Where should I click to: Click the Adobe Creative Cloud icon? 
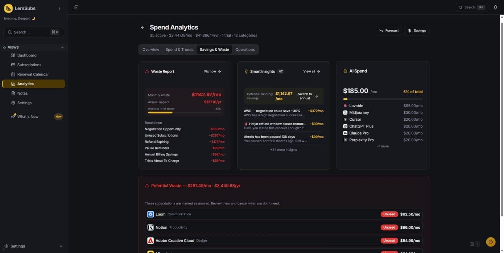pyautogui.click(x=150, y=241)
